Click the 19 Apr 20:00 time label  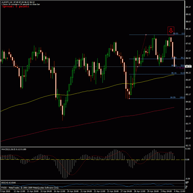tap(73, 191)
